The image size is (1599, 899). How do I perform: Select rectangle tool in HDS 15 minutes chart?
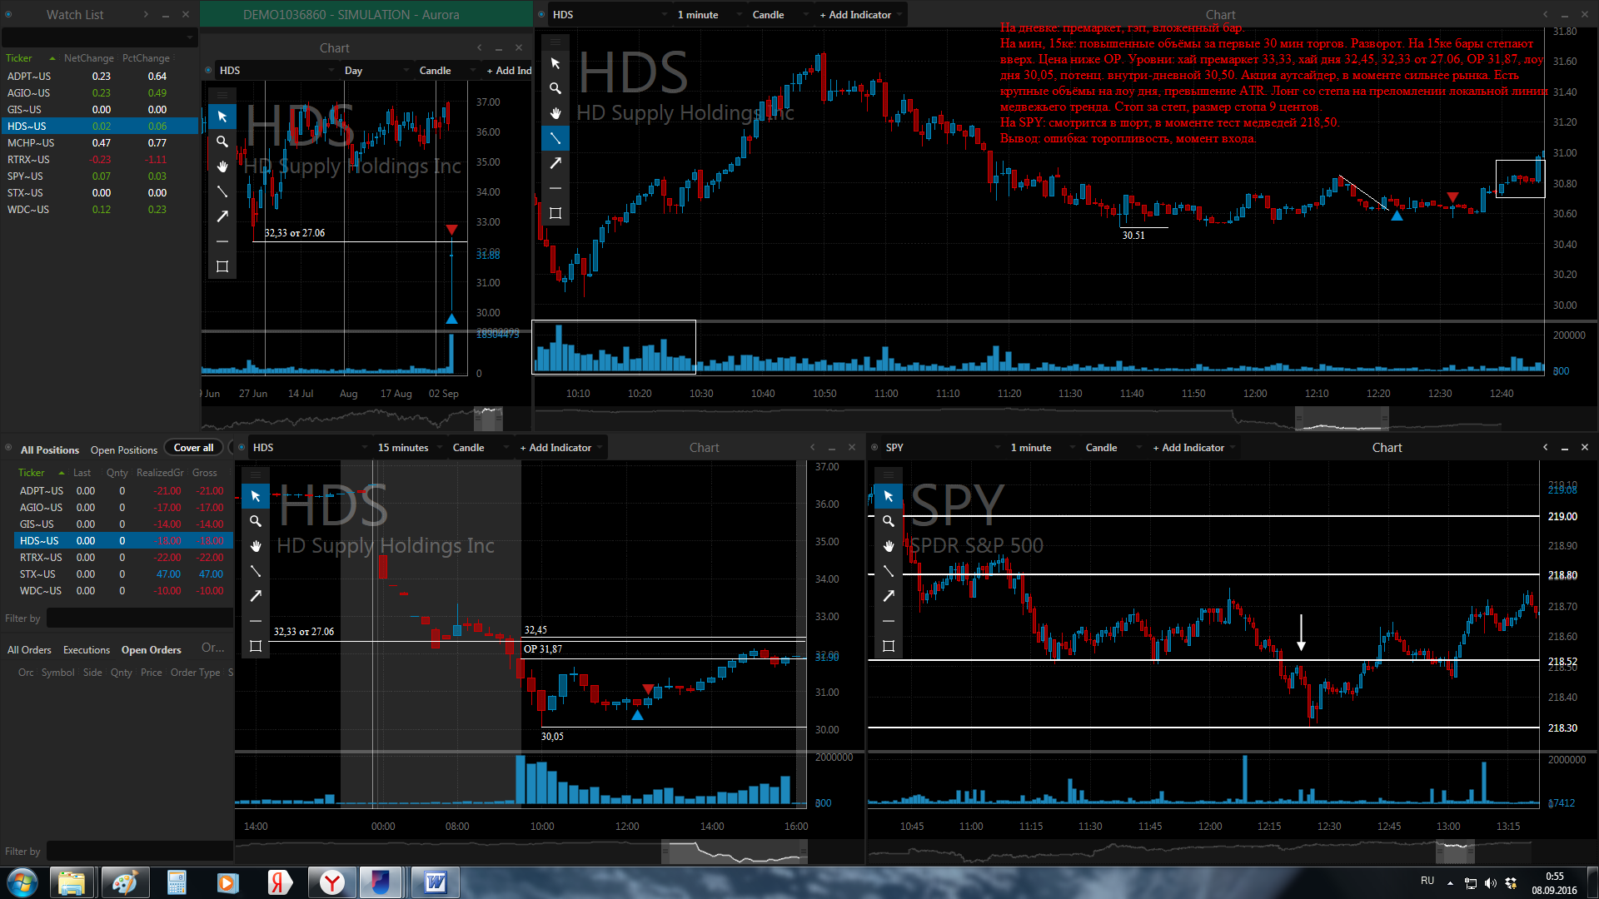click(x=256, y=646)
